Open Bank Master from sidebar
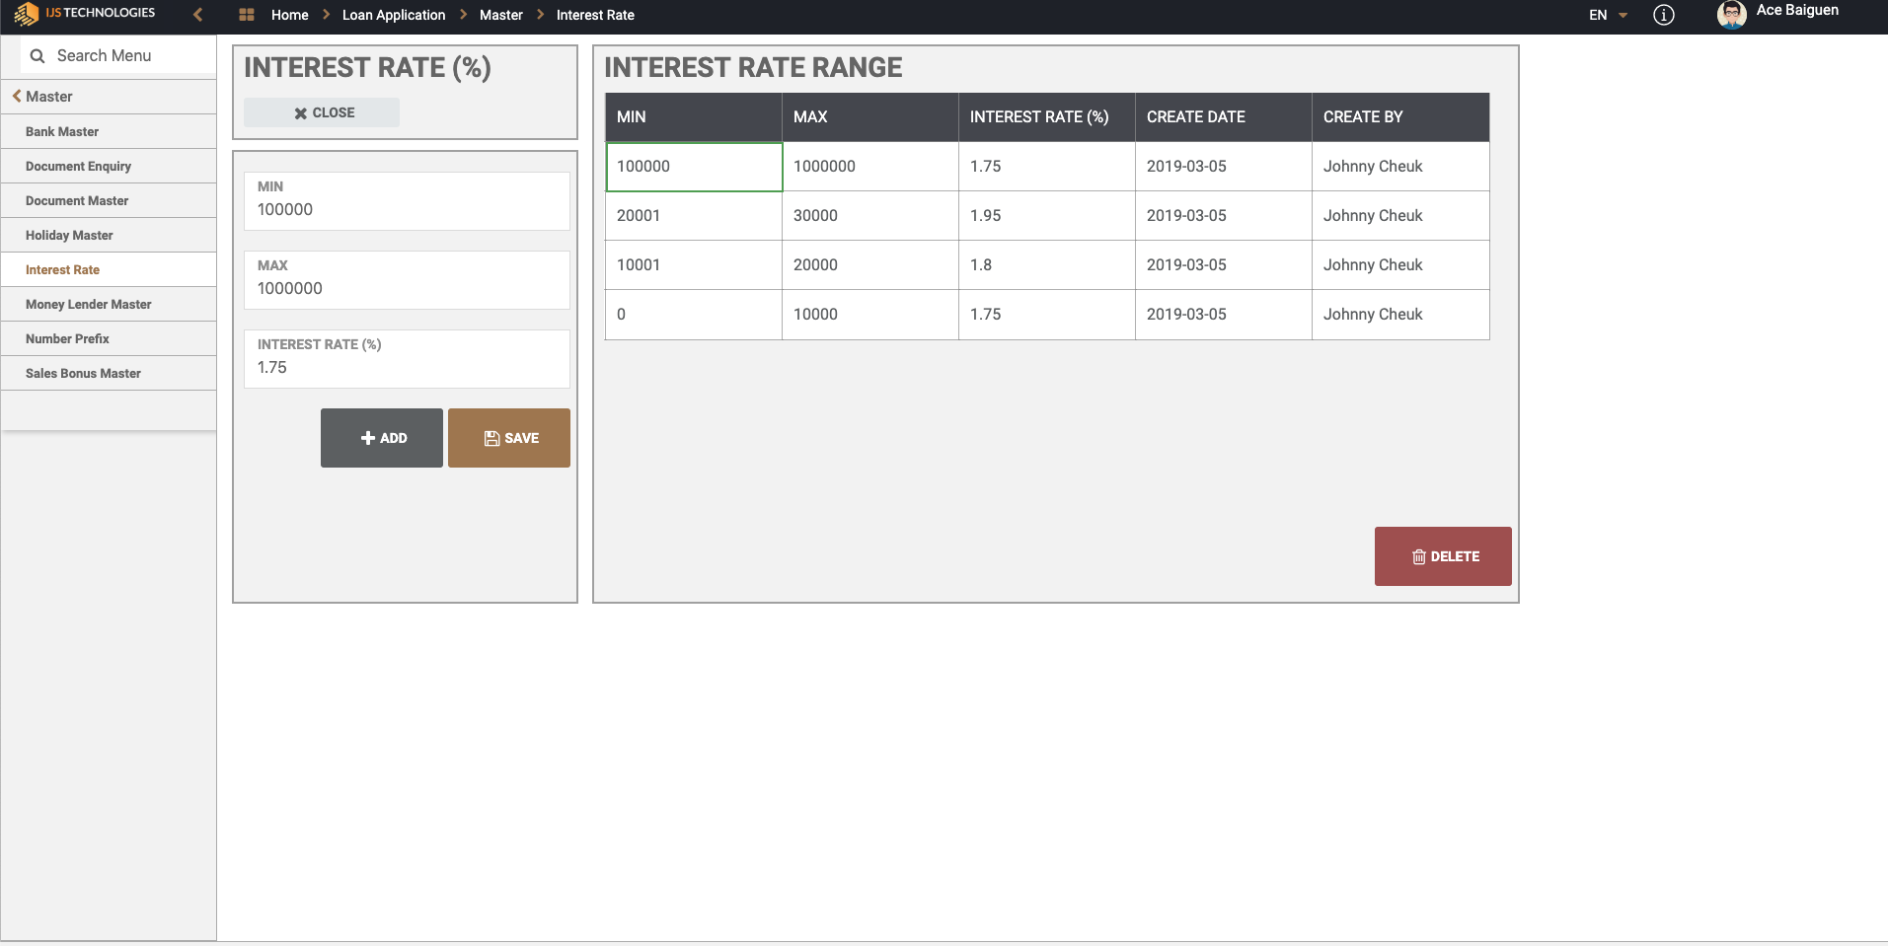1888x946 pixels. click(x=62, y=132)
